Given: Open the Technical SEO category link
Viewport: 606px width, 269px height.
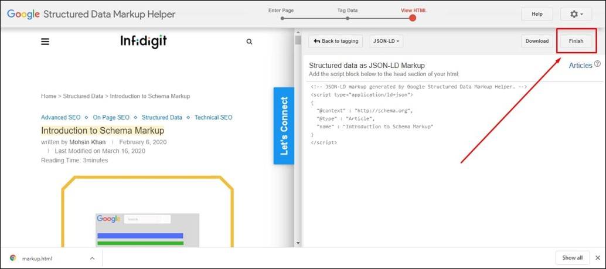Looking at the screenshot, I should coord(213,117).
